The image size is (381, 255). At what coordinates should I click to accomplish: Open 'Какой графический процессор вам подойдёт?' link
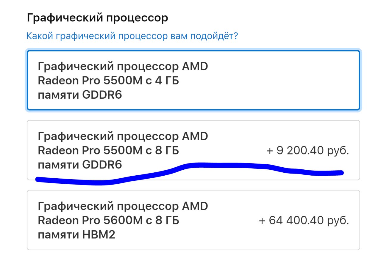[132, 36]
